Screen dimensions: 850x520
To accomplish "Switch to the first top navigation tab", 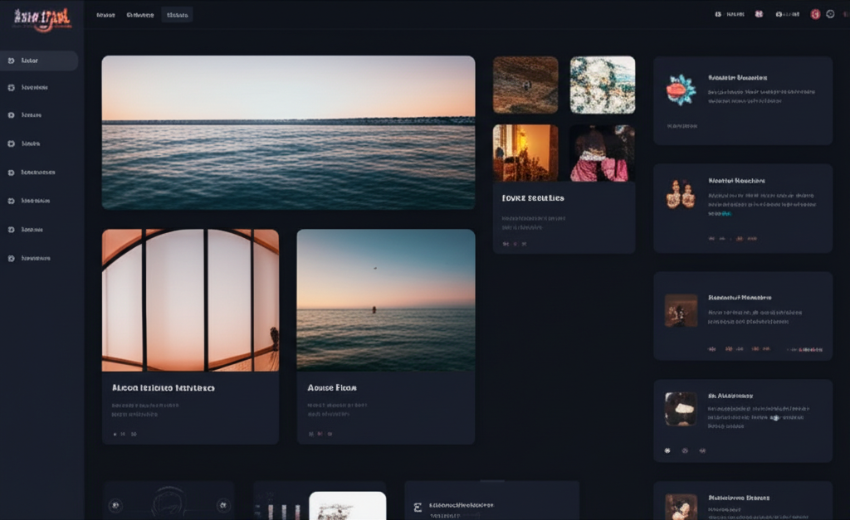I will tap(105, 15).
